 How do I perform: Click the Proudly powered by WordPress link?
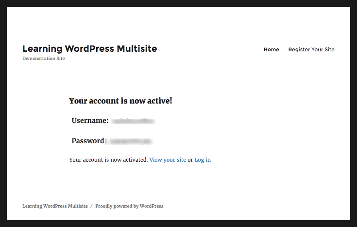point(129,206)
